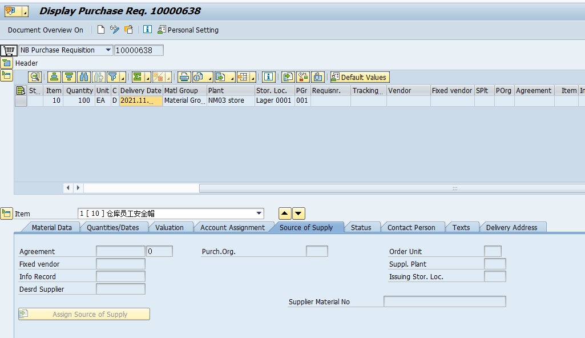585x338 pixels.
Task: Click the Delivery Date column header
Action: point(140,90)
